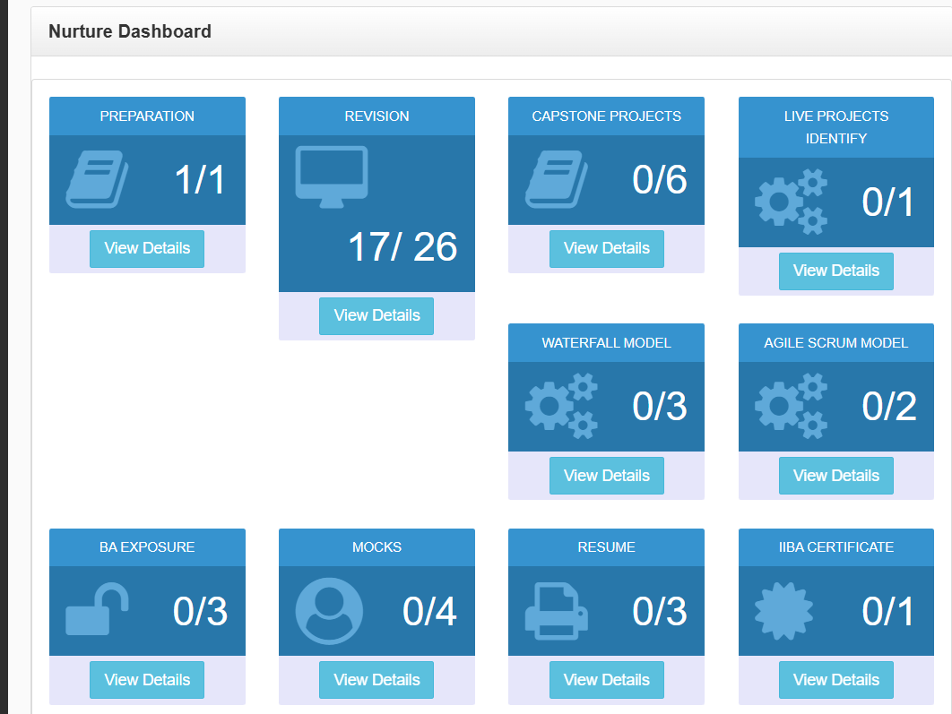The height and width of the screenshot is (714, 952).
Task: View details of Capstone Projects
Action: click(x=606, y=248)
